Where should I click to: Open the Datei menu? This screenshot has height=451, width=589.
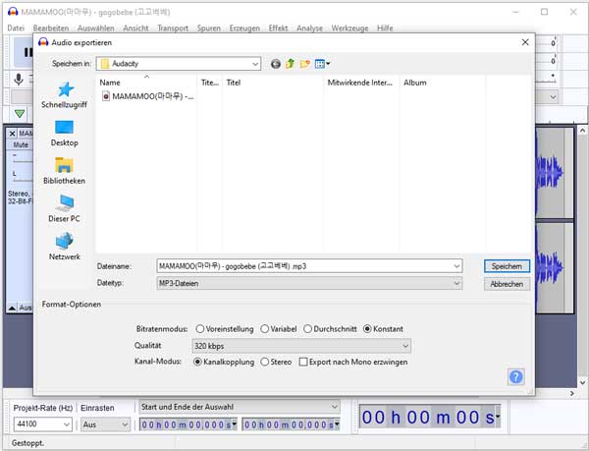16,28
